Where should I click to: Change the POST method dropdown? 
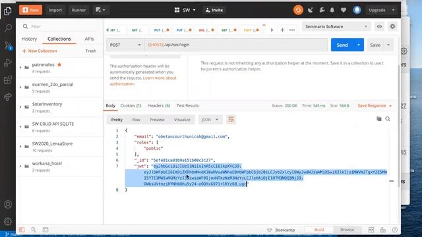125,45
